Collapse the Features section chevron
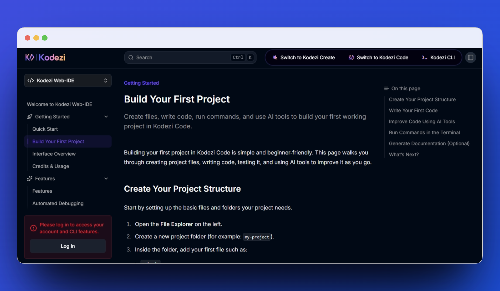Image resolution: width=500 pixels, height=291 pixels. coord(106,179)
